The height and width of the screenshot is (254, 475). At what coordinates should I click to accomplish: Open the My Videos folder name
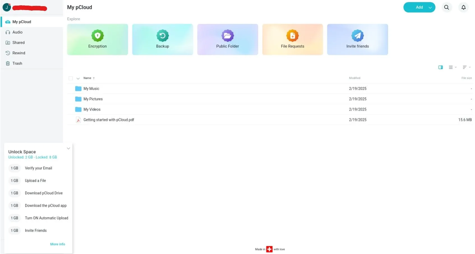[x=92, y=109]
